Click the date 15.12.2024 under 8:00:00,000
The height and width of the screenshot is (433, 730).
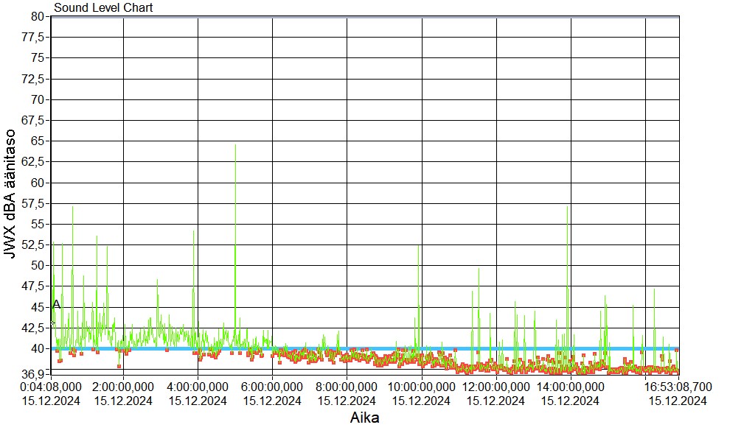(347, 401)
